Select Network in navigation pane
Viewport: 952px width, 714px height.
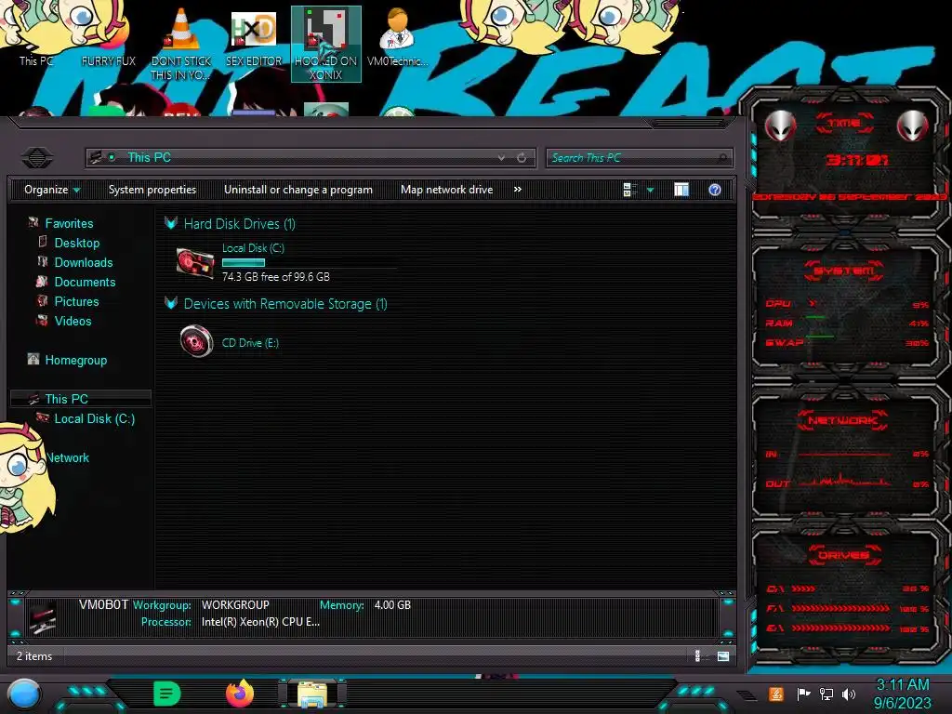point(67,457)
